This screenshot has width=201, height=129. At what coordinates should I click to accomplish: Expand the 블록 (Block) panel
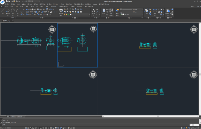[x=108, y=18]
